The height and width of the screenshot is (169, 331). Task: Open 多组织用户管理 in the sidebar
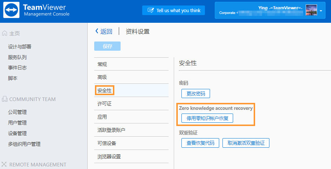click(24, 144)
